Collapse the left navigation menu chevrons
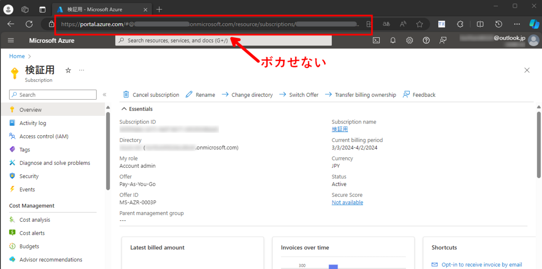 [104, 95]
